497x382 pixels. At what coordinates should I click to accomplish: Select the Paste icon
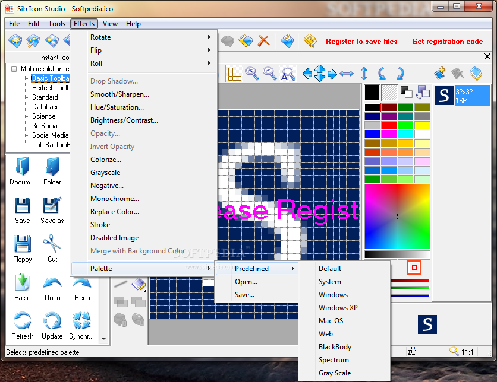coord(22,287)
